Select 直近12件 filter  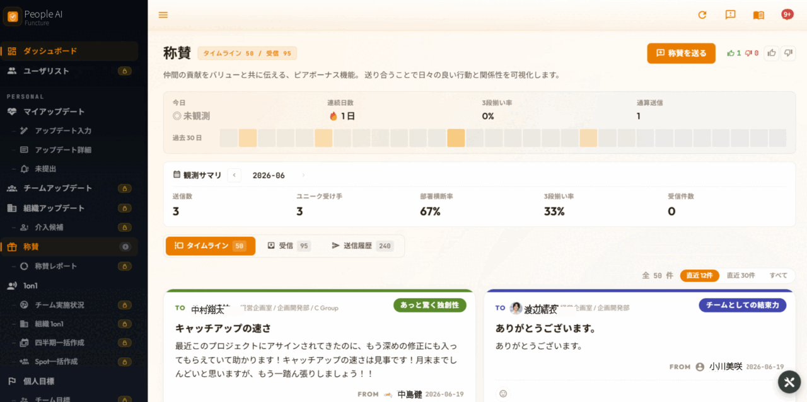click(699, 275)
